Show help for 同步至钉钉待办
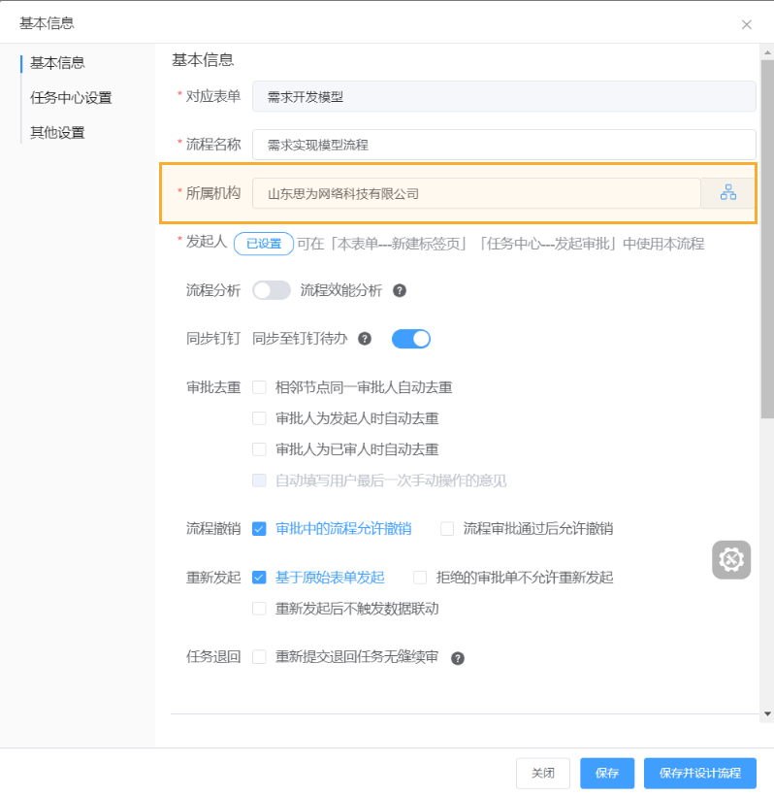This screenshot has height=795, width=774. tap(364, 339)
